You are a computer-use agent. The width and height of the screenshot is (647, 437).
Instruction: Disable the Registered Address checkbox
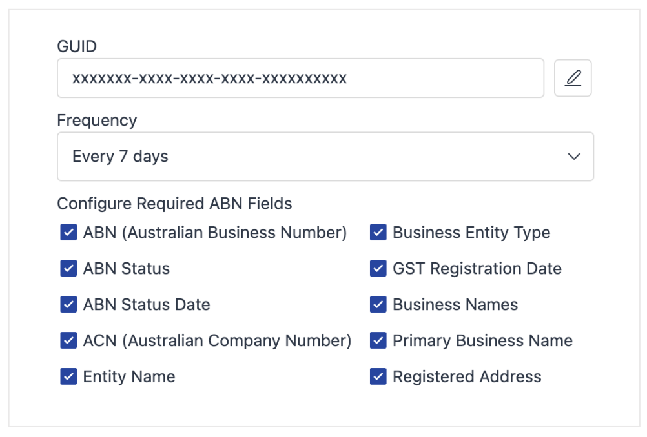point(378,377)
